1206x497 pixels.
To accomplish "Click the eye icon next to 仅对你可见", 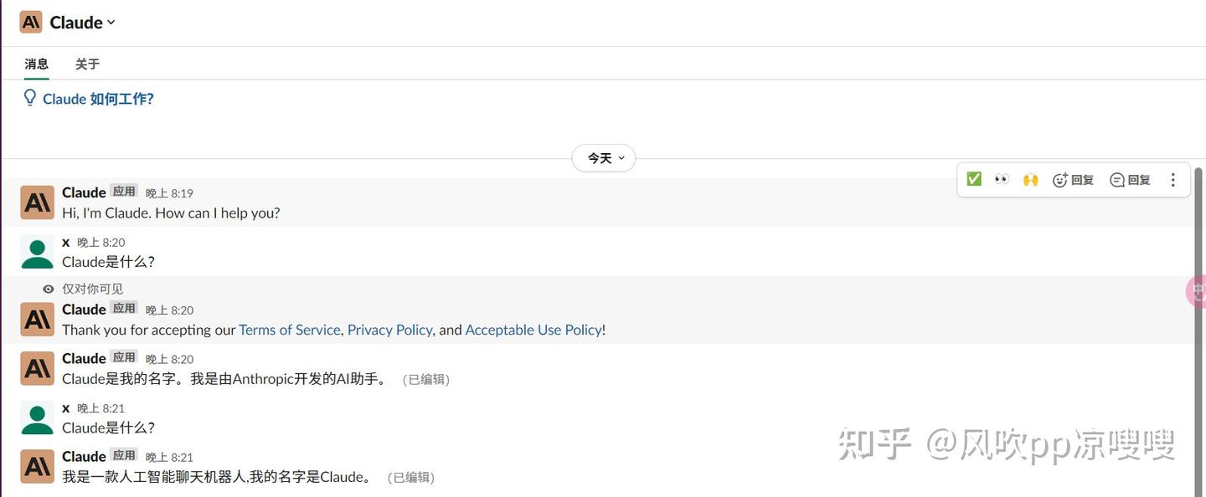I will pyautogui.click(x=49, y=288).
